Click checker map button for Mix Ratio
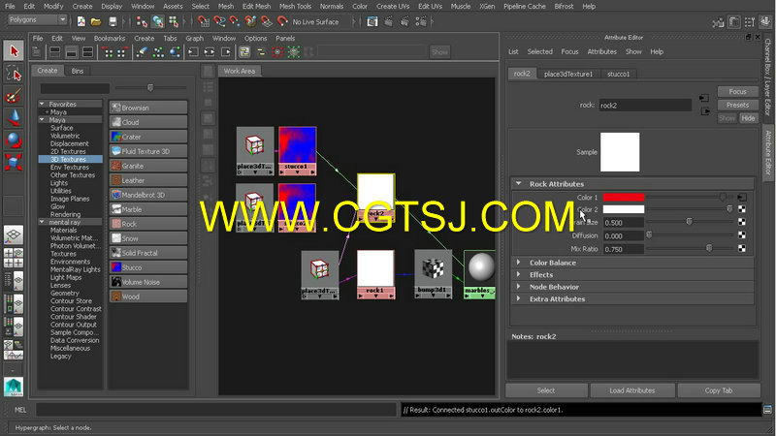Viewport: 776px width, 436px height. [742, 249]
